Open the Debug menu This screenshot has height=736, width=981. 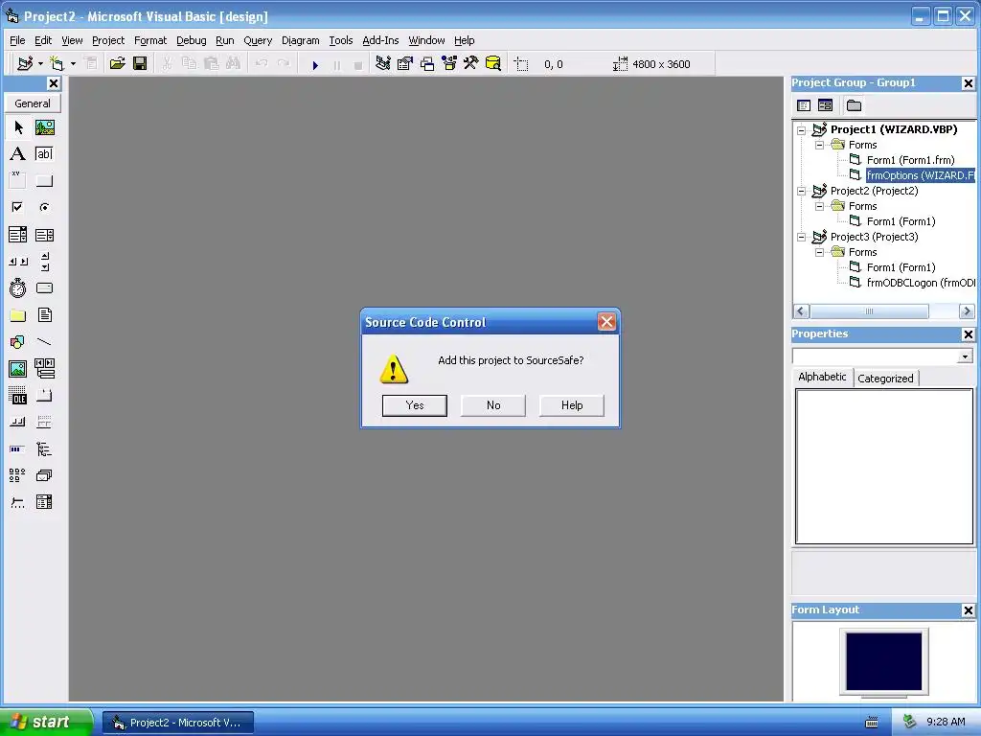coord(191,40)
